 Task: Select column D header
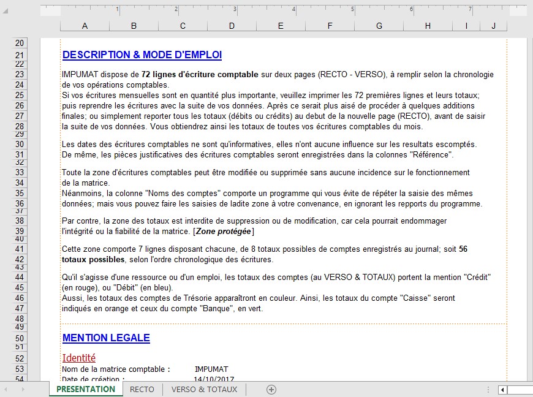(232, 26)
